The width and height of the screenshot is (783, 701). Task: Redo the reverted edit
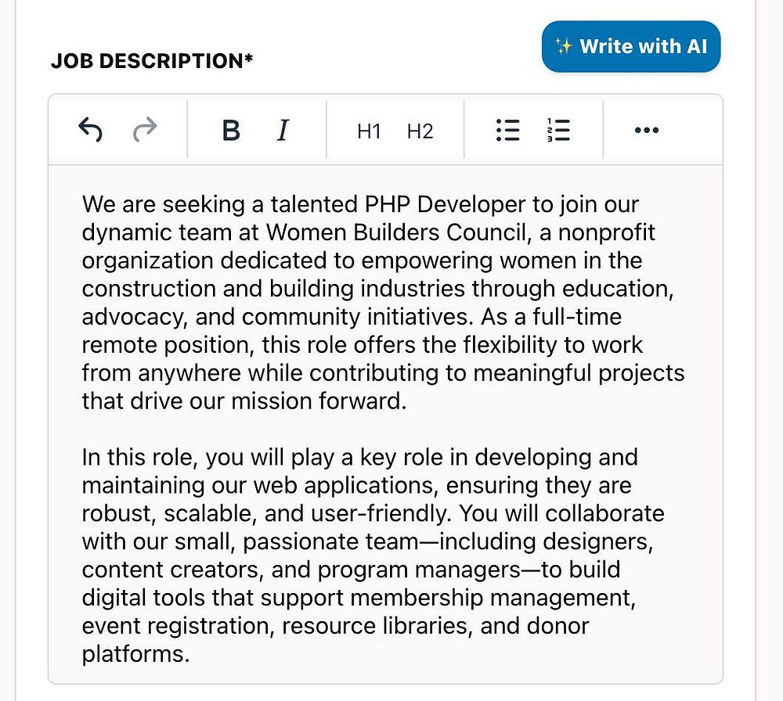[x=145, y=130]
